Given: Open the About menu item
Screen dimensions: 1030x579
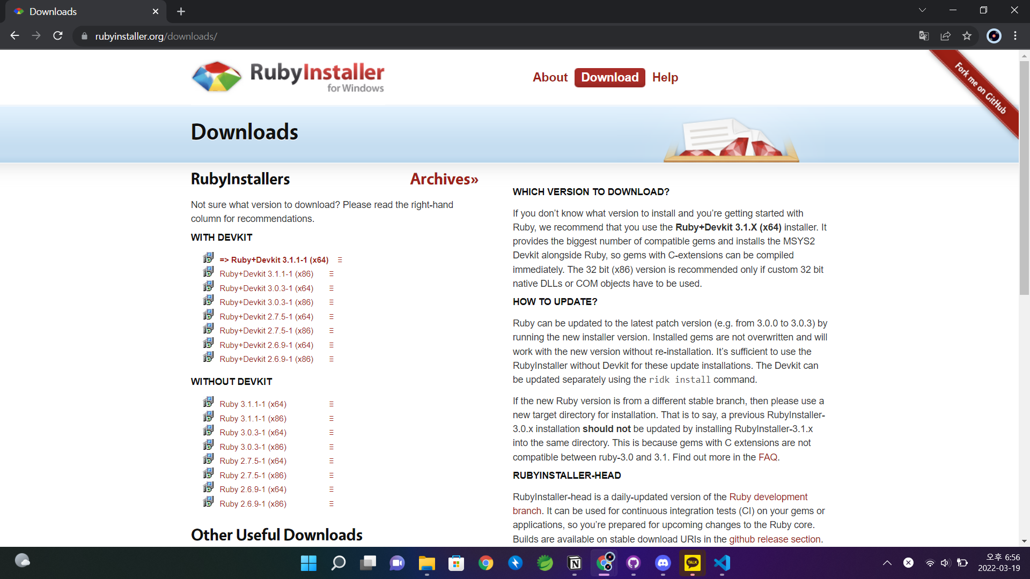Looking at the screenshot, I should pyautogui.click(x=550, y=77).
